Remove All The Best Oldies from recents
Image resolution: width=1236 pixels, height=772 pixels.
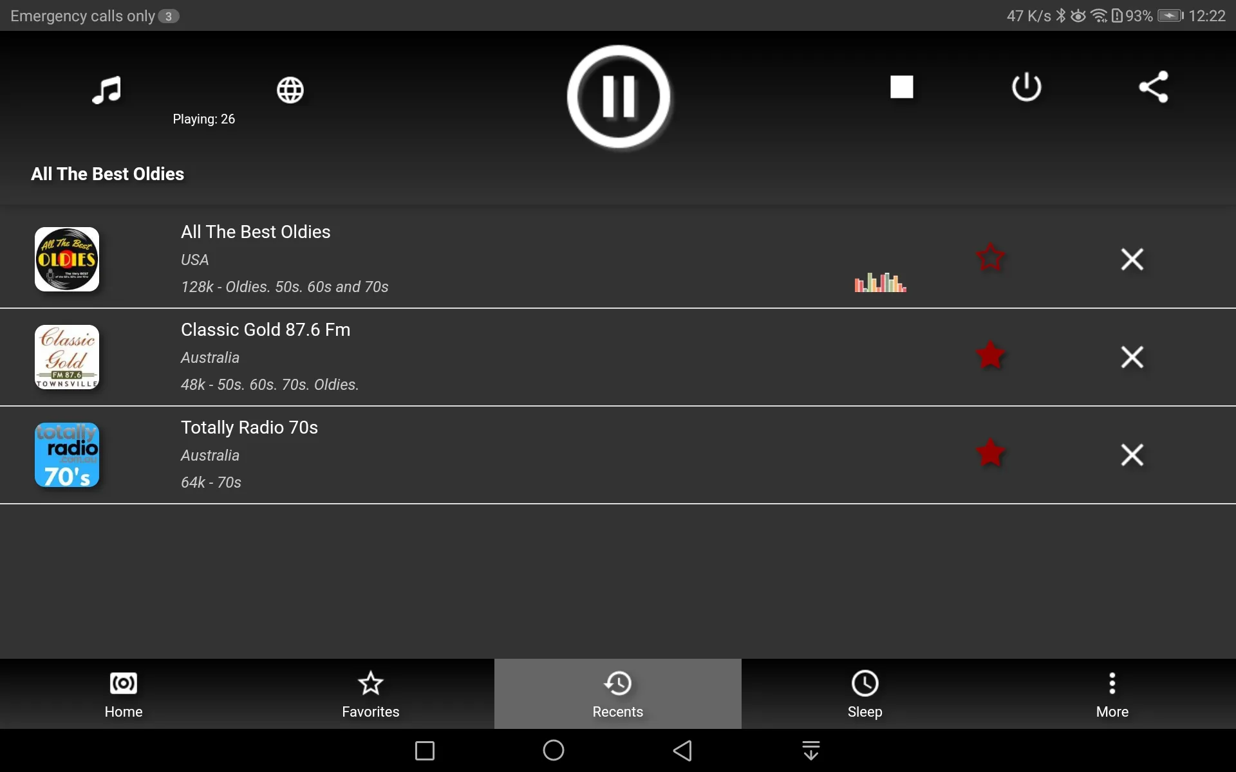(1132, 258)
